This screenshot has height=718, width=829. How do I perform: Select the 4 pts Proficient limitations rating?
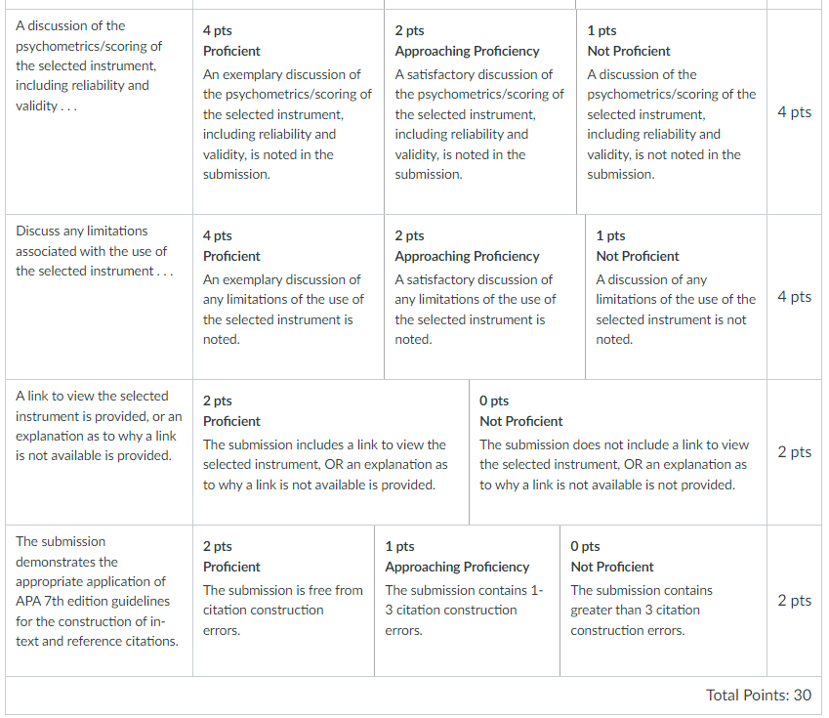click(288, 297)
